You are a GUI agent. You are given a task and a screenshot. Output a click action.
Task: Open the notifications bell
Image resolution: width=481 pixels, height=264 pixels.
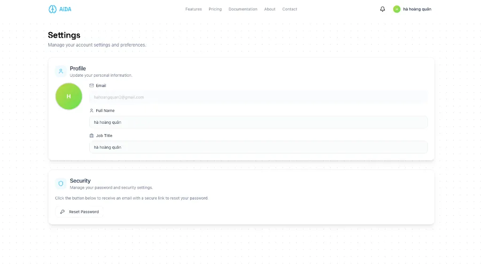382,9
